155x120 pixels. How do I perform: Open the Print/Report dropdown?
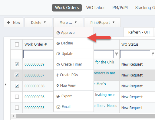(102, 22)
